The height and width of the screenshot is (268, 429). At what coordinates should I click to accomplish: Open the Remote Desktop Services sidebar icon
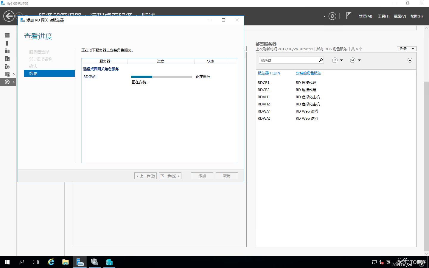(x=7, y=82)
